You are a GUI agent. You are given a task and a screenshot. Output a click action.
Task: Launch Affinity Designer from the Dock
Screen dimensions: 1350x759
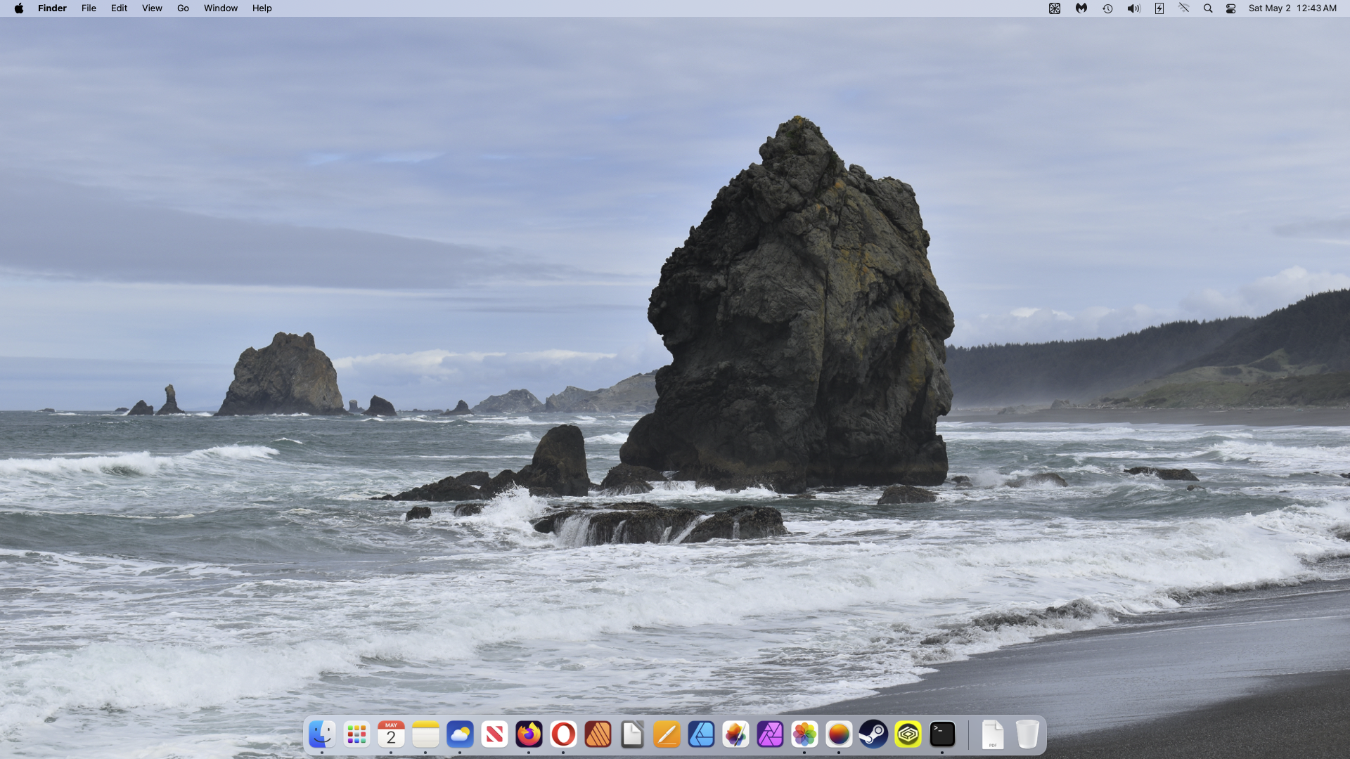[x=701, y=735]
